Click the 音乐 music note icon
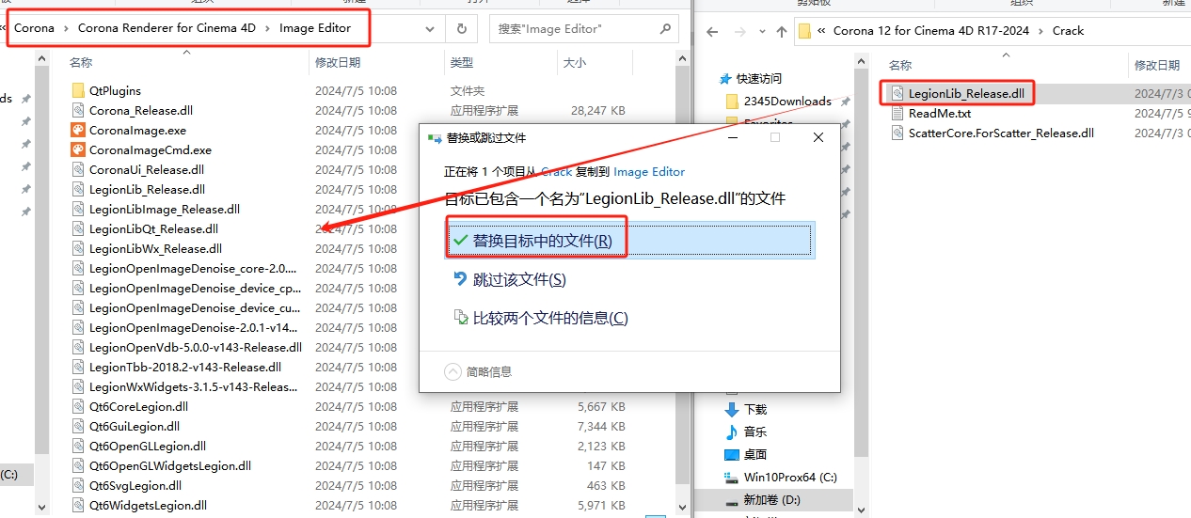 click(x=732, y=432)
